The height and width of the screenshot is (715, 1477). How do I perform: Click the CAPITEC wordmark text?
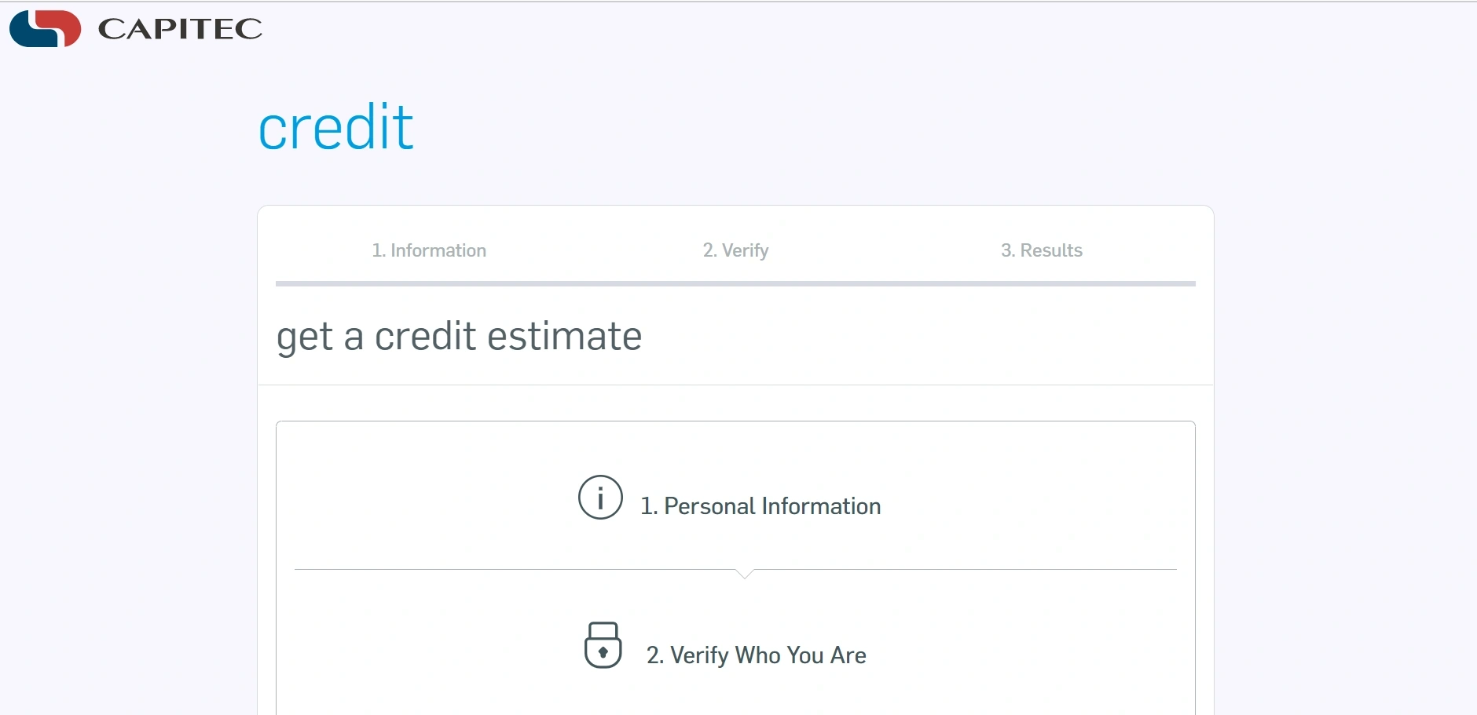(x=180, y=29)
